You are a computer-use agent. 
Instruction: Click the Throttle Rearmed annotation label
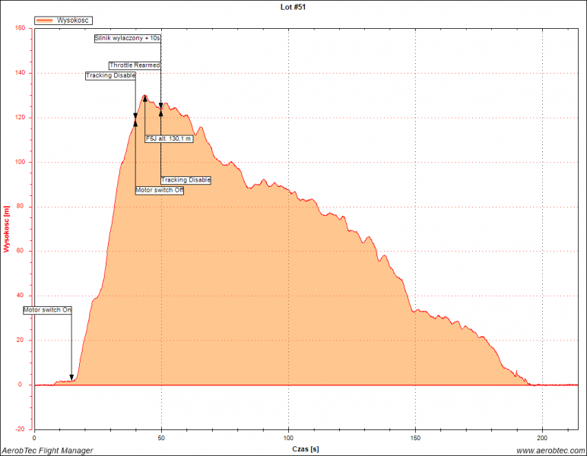pyautogui.click(x=135, y=65)
